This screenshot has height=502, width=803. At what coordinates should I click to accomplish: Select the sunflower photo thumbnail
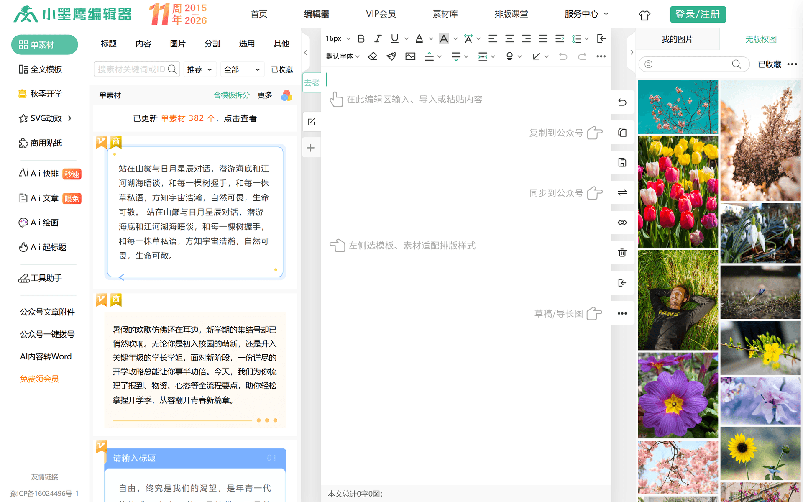click(760, 453)
